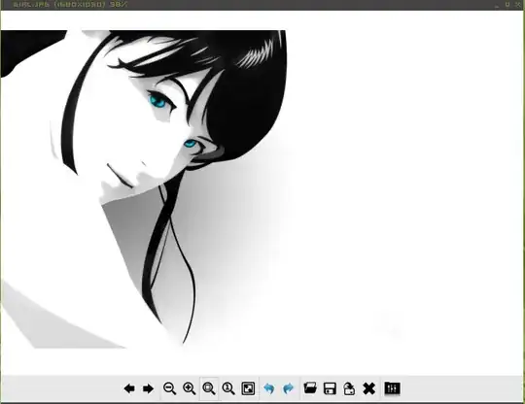Reset zoom to original size magnifier
The width and height of the screenshot is (525, 404).
[228, 388]
